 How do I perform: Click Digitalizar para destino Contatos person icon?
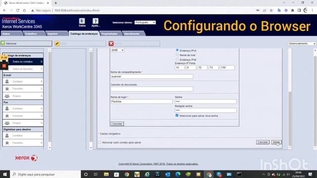click(x=7, y=135)
